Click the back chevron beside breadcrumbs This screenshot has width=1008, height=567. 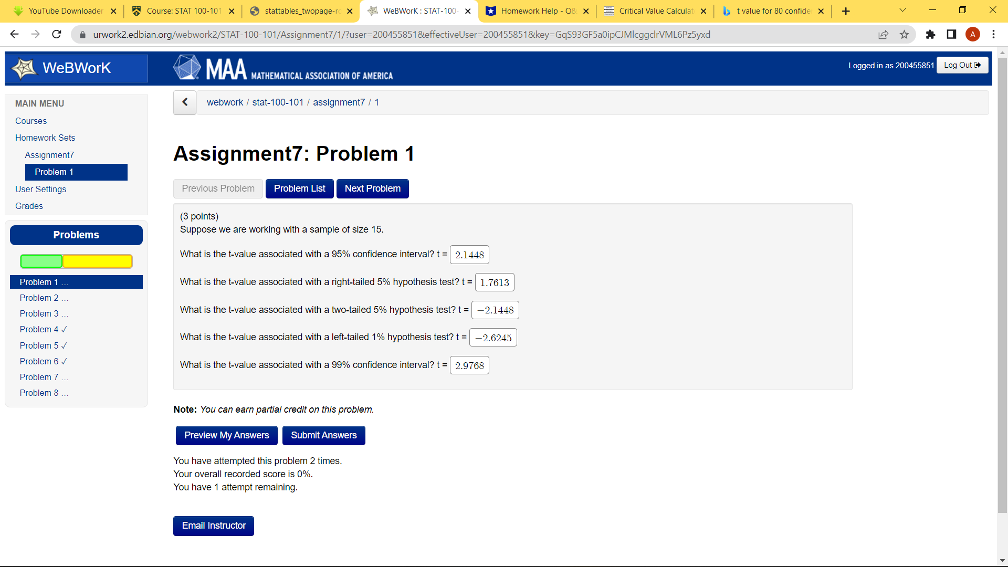pyautogui.click(x=185, y=102)
